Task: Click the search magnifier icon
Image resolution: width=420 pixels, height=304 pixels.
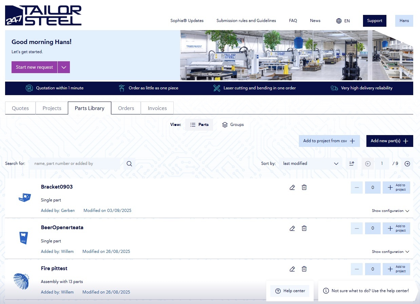Action: click(129, 164)
